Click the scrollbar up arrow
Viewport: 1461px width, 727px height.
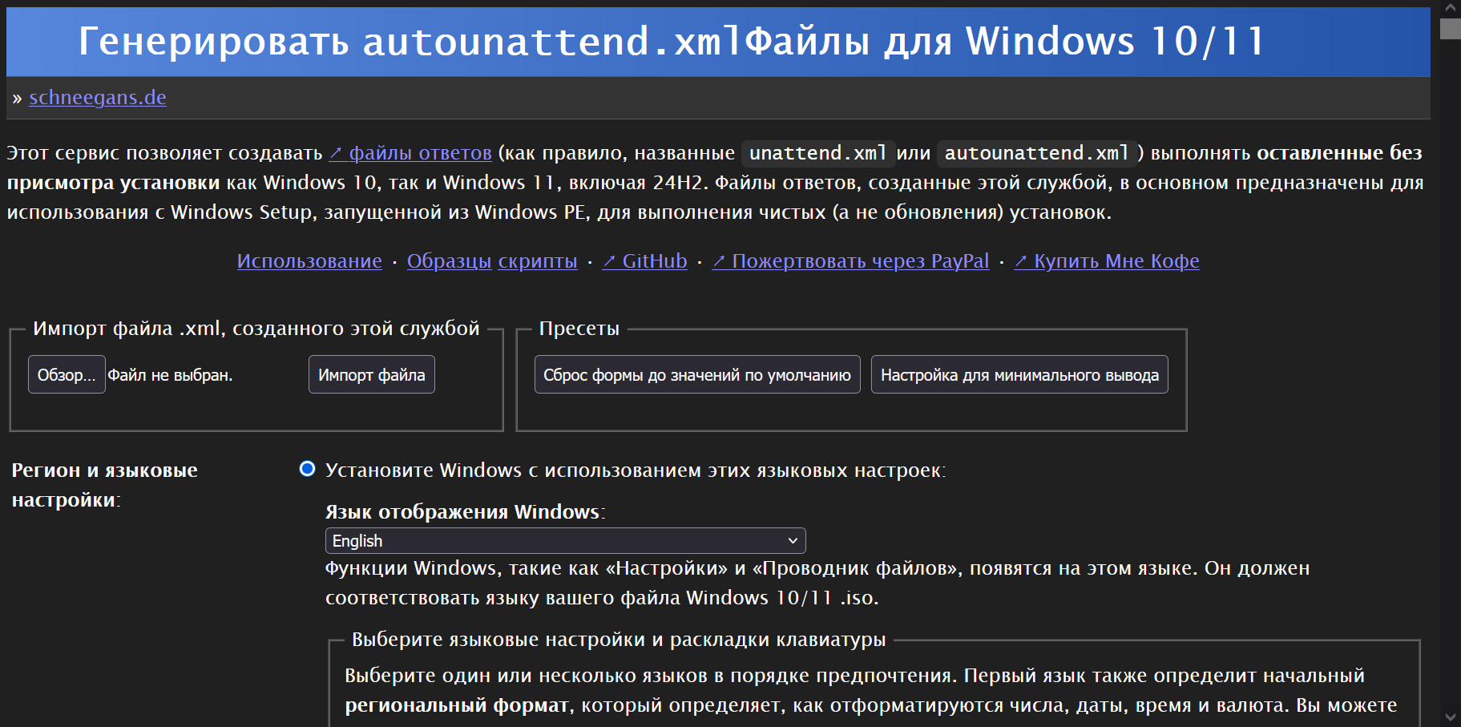[1451, 8]
